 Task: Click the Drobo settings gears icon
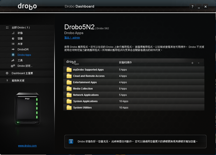(13, 66)
